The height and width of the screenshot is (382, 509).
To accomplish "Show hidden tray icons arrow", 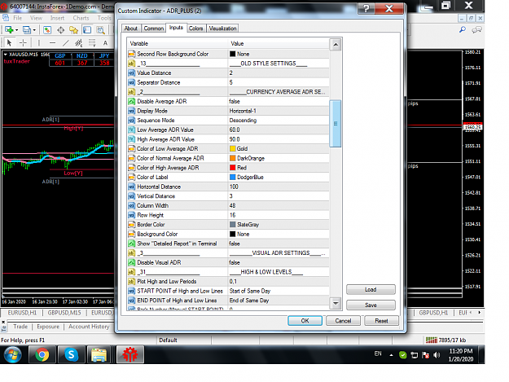I will point(391,355).
